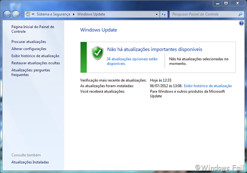Viewport: 247px width, 173px height.
Task: Click Exibir histórico de atualização beside install date
Action: (x=208, y=86)
